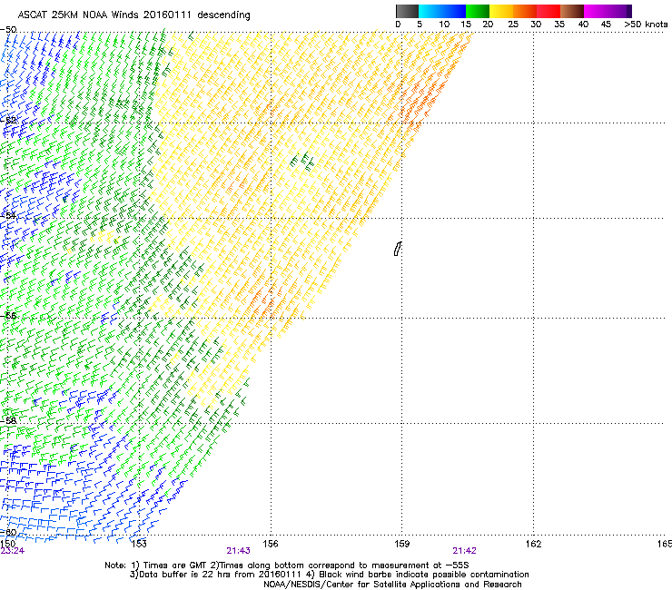Click the legend label "35"
This screenshot has width=672, height=590.
tap(559, 25)
